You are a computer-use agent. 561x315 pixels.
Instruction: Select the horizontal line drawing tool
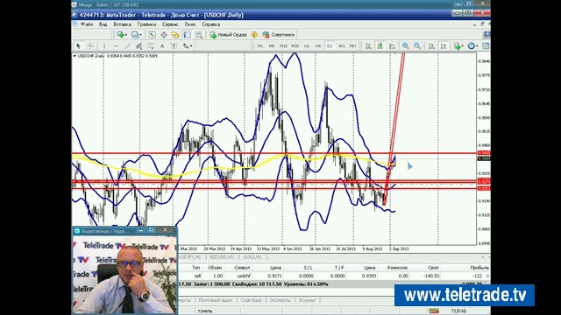(x=116, y=45)
